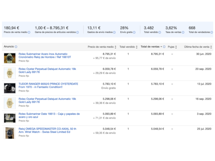Screen dimensions: 215x161
Task: Click OMEGA SPEEDMASTER watch thumbnail
Action: 10,133
